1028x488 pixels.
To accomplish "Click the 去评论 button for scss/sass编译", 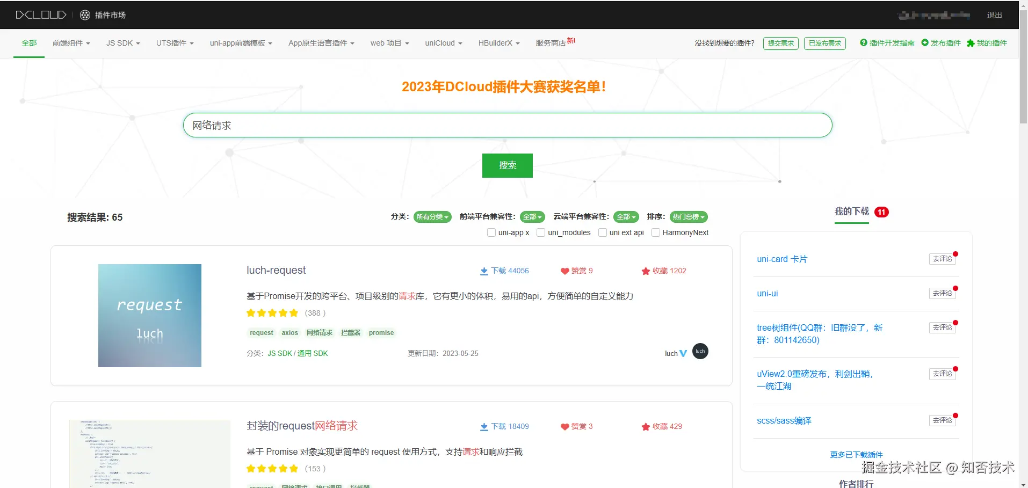I will coord(943,420).
